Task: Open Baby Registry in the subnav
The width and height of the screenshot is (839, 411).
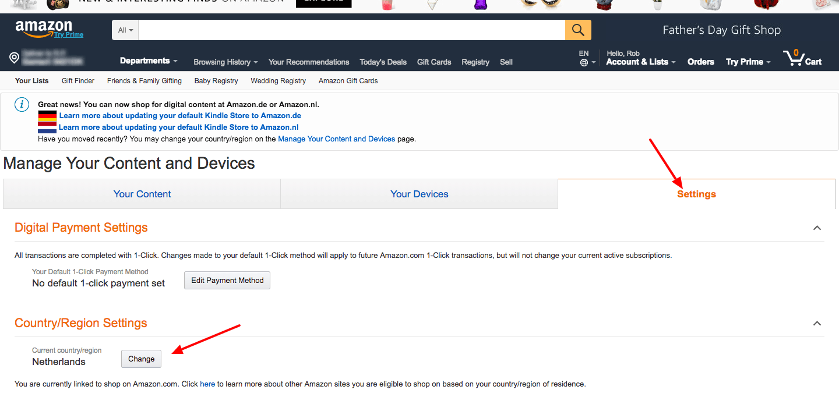Action: (x=216, y=81)
